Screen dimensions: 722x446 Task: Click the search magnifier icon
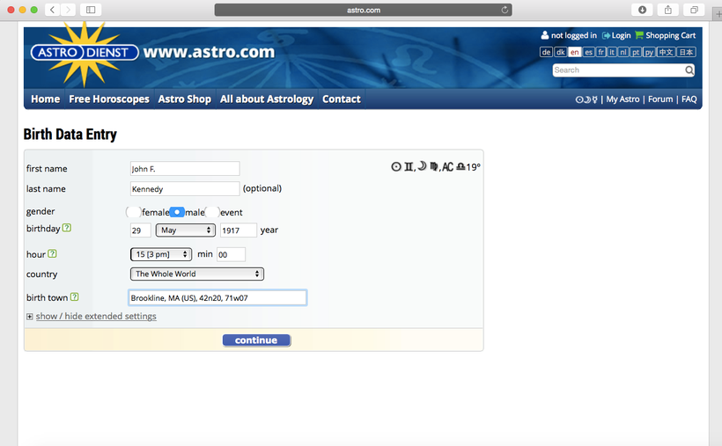(689, 70)
